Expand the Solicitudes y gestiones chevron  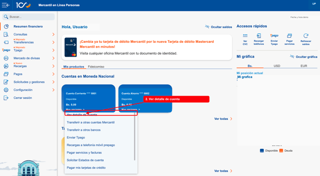point(53,82)
